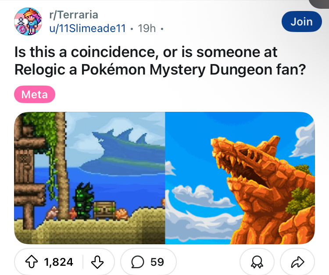Share the post with the arrow icon
Screen dimensions: 329x275
pos(297,262)
